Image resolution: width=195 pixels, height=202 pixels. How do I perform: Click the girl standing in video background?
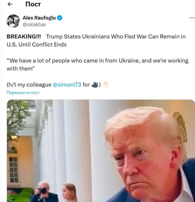pyautogui.click(x=69, y=193)
